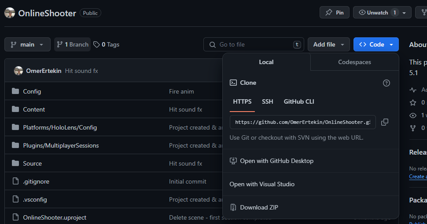Choose Open with Visual Studio

[262, 184]
